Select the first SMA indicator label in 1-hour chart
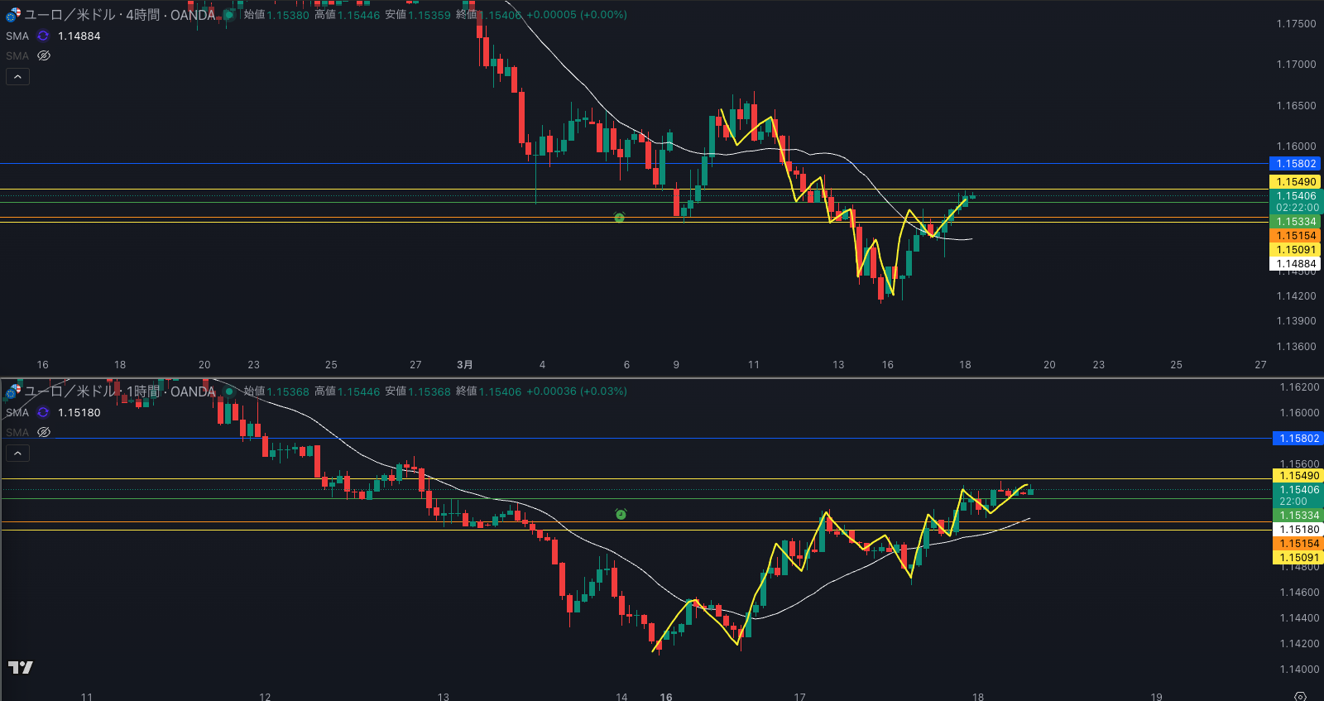The width and height of the screenshot is (1324, 701). click(x=17, y=412)
